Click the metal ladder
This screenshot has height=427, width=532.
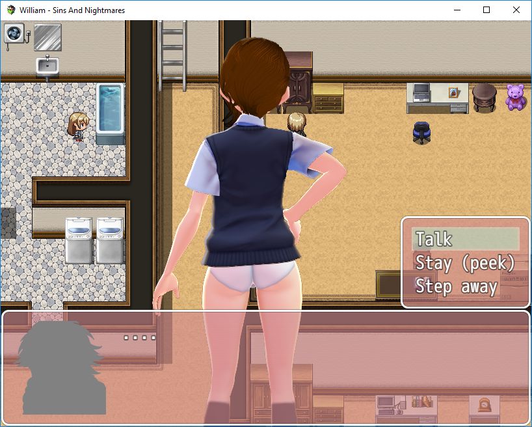point(172,55)
